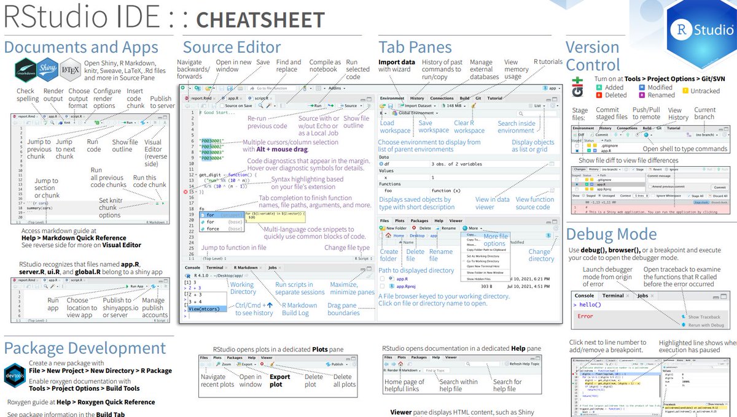
Task: Open the app.R file link in Files pane
Action: 402,279
